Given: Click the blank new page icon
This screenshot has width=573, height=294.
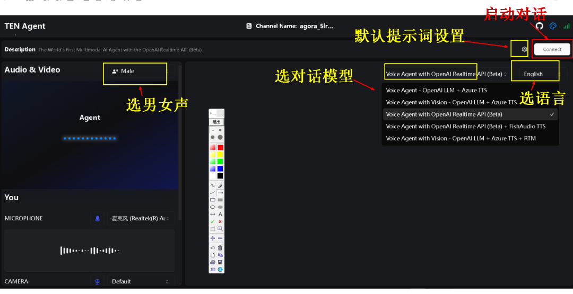Looking at the screenshot, I should pyautogui.click(x=213, y=255).
